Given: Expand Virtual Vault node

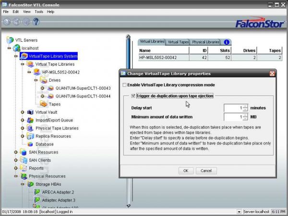Looking at the screenshot, I should (x=23, y=112).
